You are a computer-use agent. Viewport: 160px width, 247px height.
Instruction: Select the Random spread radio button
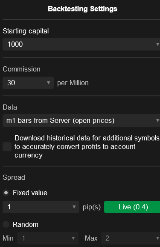click(x=6, y=224)
